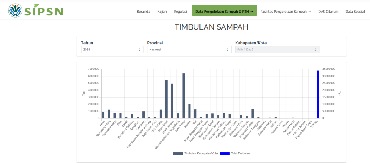The width and height of the screenshot is (370, 163).
Task: Click the blue Total Timbulan legend swatch
Action: click(x=225, y=153)
